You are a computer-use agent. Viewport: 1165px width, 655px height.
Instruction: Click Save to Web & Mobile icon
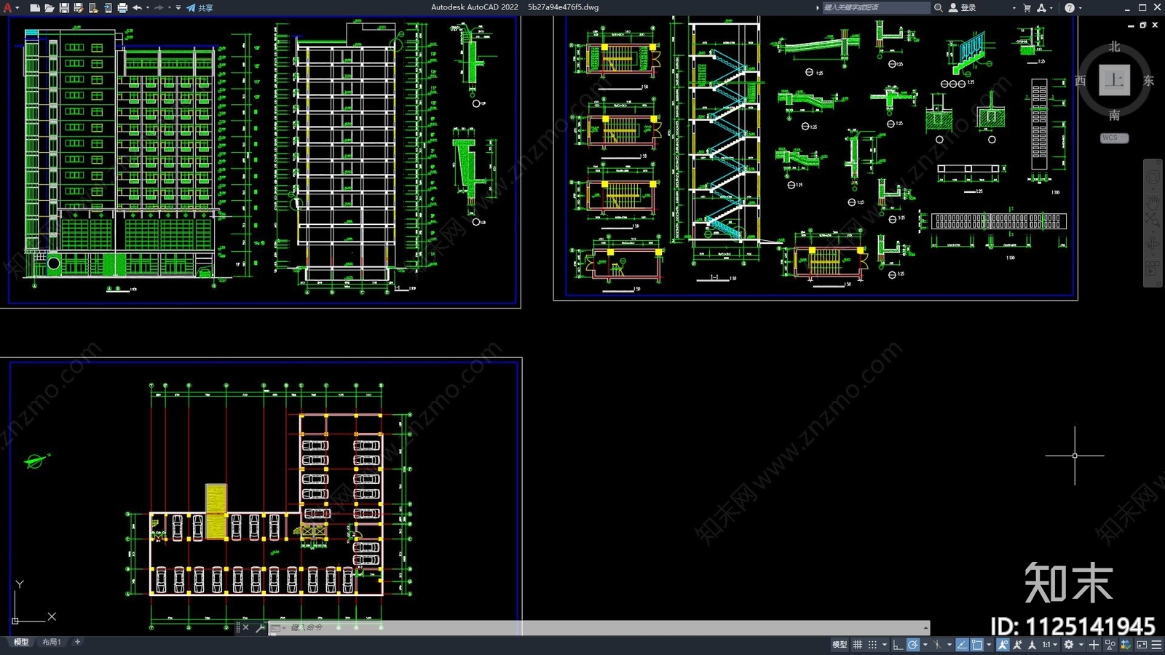click(107, 7)
